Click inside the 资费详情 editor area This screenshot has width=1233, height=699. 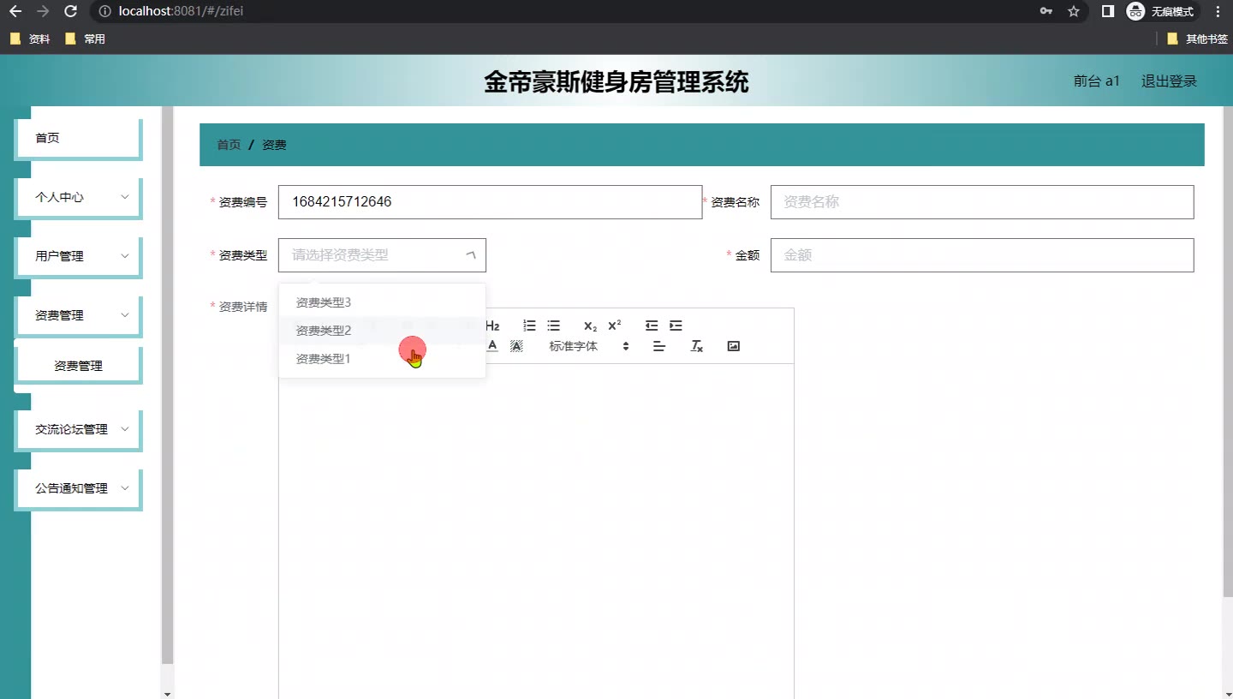(x=536, y=531)
